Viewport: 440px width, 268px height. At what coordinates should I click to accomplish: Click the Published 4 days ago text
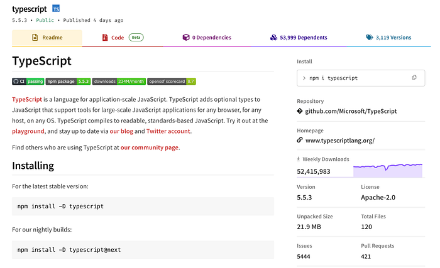(93, 20)
